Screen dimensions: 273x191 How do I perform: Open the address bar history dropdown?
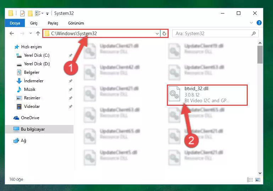[157, 33]
